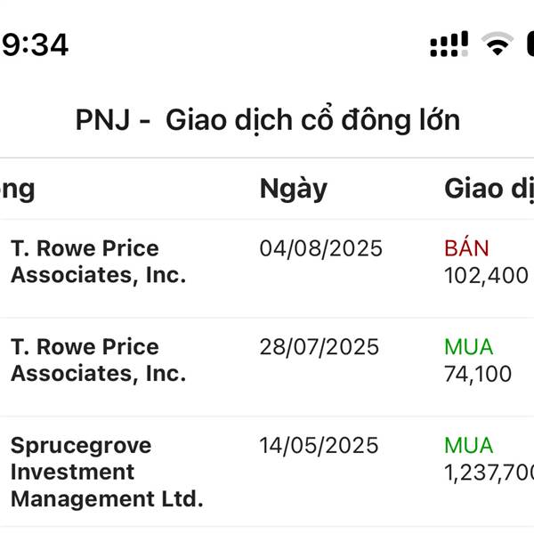Tap the 74,100 bought volume

(x=478, y=374)
